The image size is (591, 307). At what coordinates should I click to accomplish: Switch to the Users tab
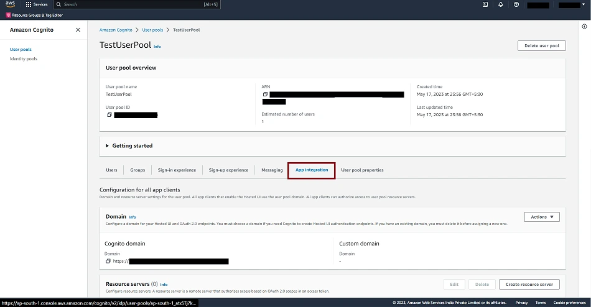[111, 170]
